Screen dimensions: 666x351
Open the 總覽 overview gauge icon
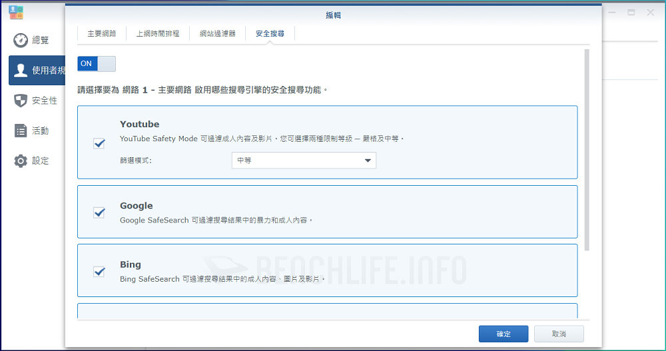tap(21, 41)
